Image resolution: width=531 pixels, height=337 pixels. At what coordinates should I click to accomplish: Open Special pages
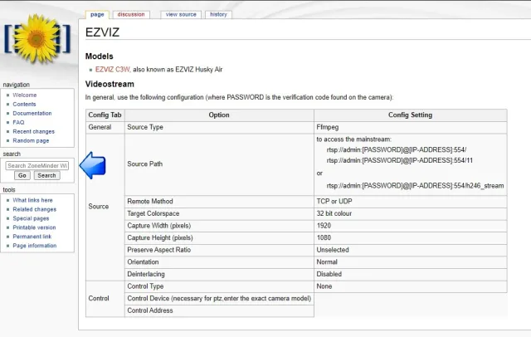click(x=31, y=218)
